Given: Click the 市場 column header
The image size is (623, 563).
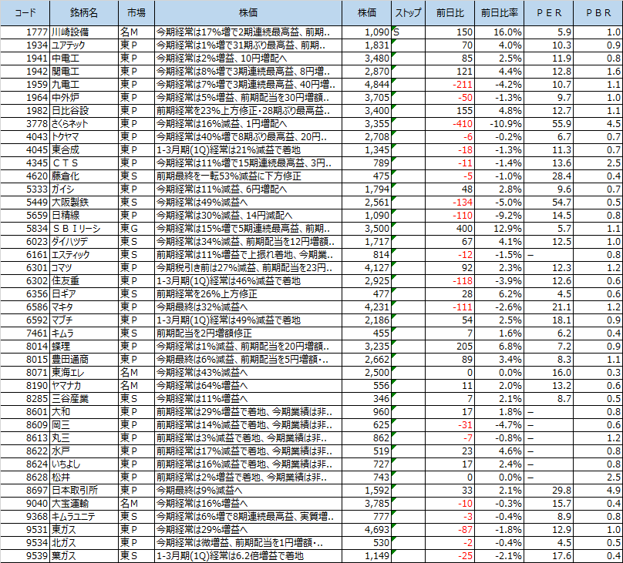Looking at the screenshot, I should coord(136,12).
